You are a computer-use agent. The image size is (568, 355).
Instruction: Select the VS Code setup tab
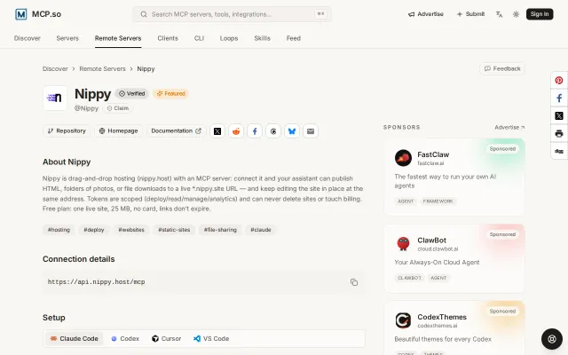click(211, 339)
